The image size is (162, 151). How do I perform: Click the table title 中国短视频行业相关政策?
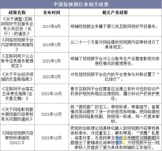[81, 4]
